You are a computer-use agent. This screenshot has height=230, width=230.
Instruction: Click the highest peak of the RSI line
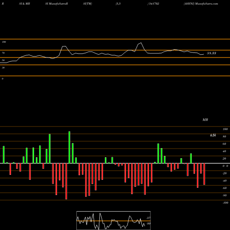[x=141, y=43]
